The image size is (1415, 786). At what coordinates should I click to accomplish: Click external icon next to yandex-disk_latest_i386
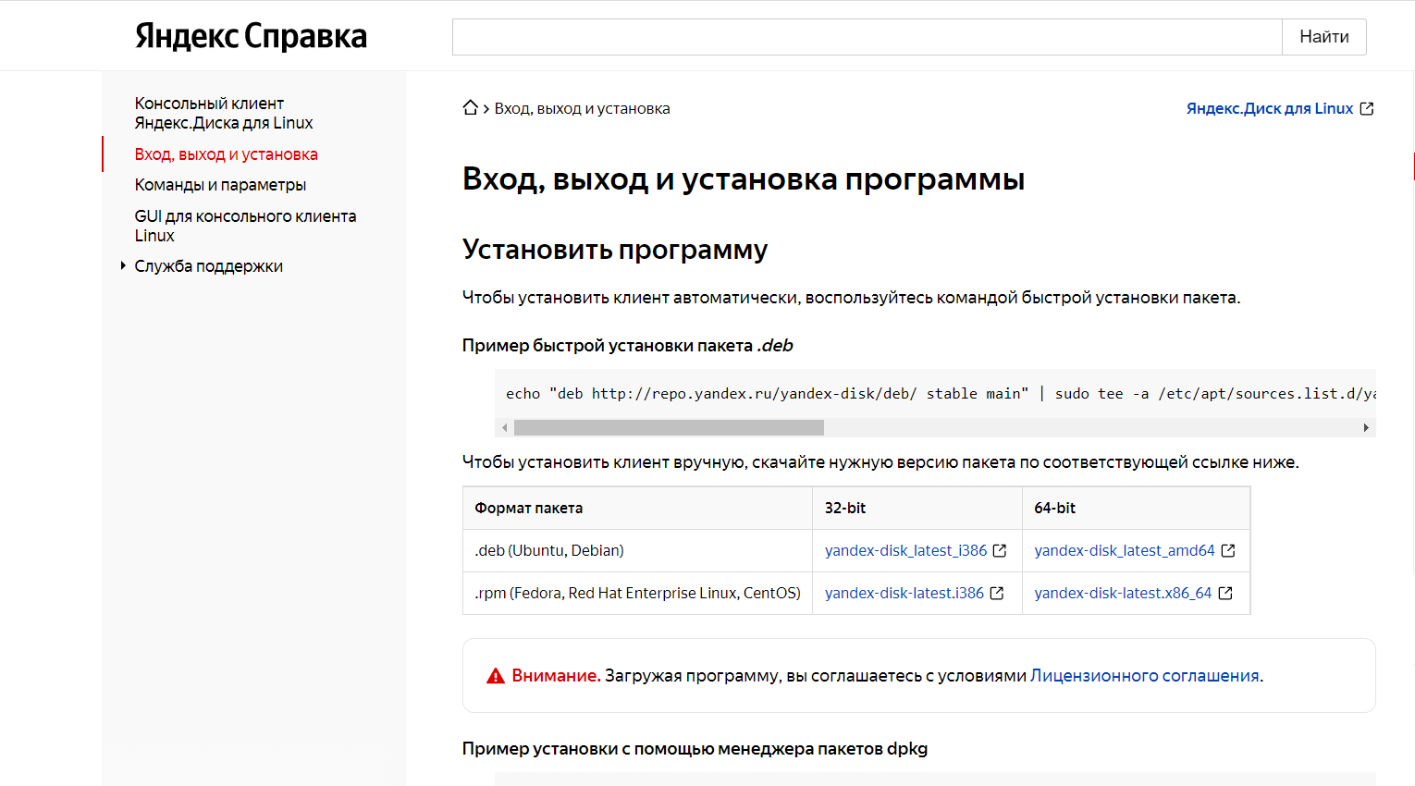coord(1000,551)
